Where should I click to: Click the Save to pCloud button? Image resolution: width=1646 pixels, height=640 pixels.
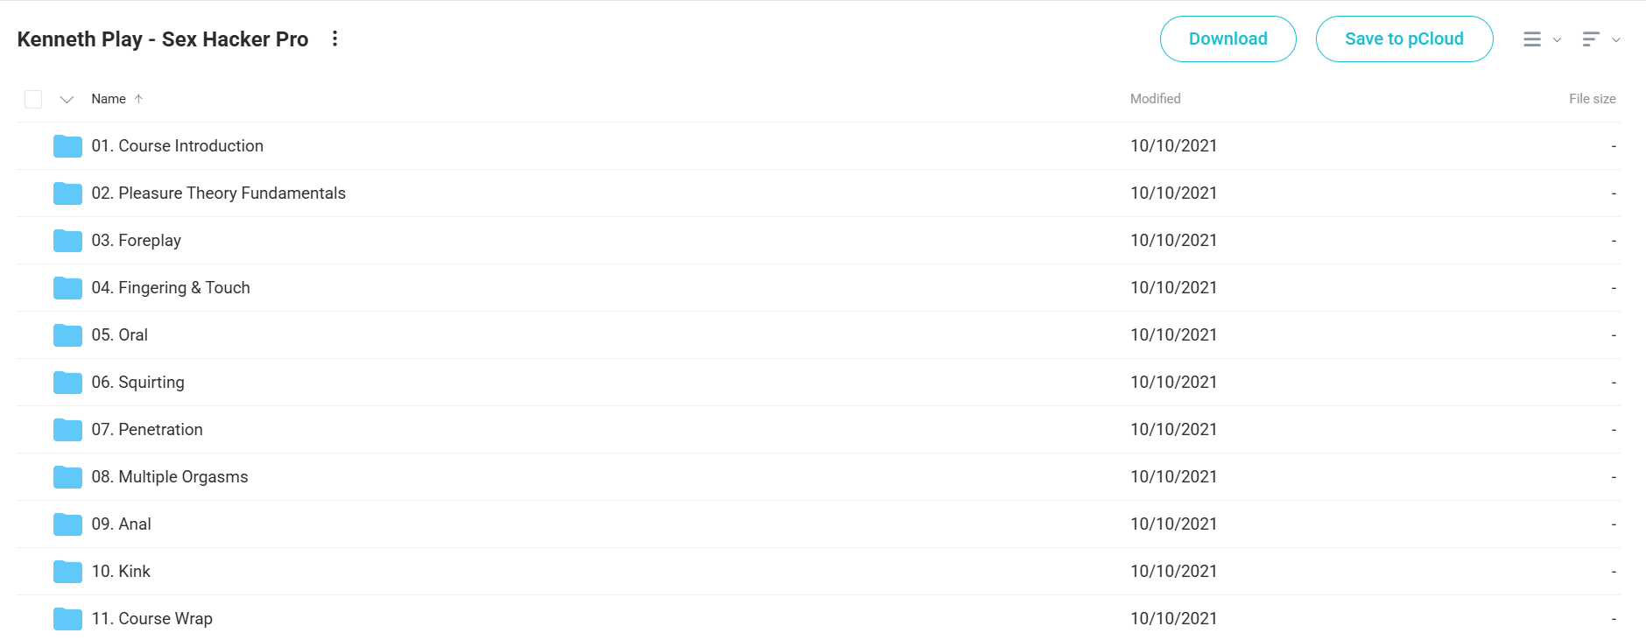1404,39
